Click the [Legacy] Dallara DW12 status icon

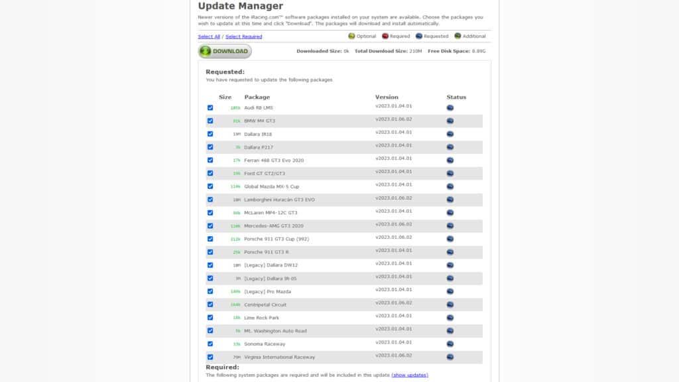tap(450, 265)
